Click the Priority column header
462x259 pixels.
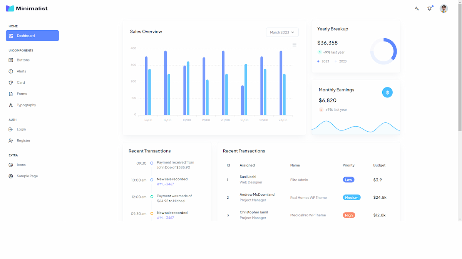pyautogui.click(x=348, y=165)
